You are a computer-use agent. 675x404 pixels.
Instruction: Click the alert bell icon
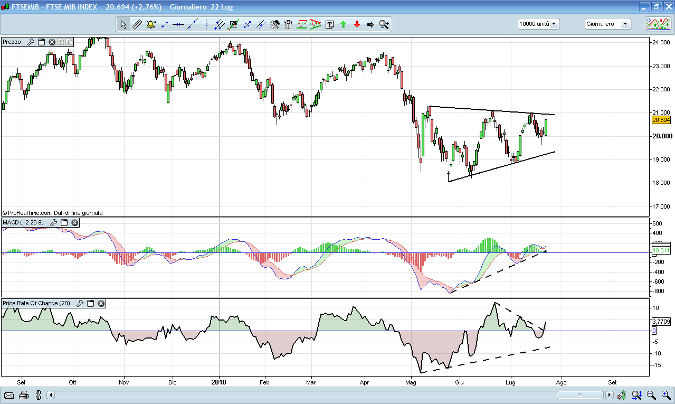150,24
